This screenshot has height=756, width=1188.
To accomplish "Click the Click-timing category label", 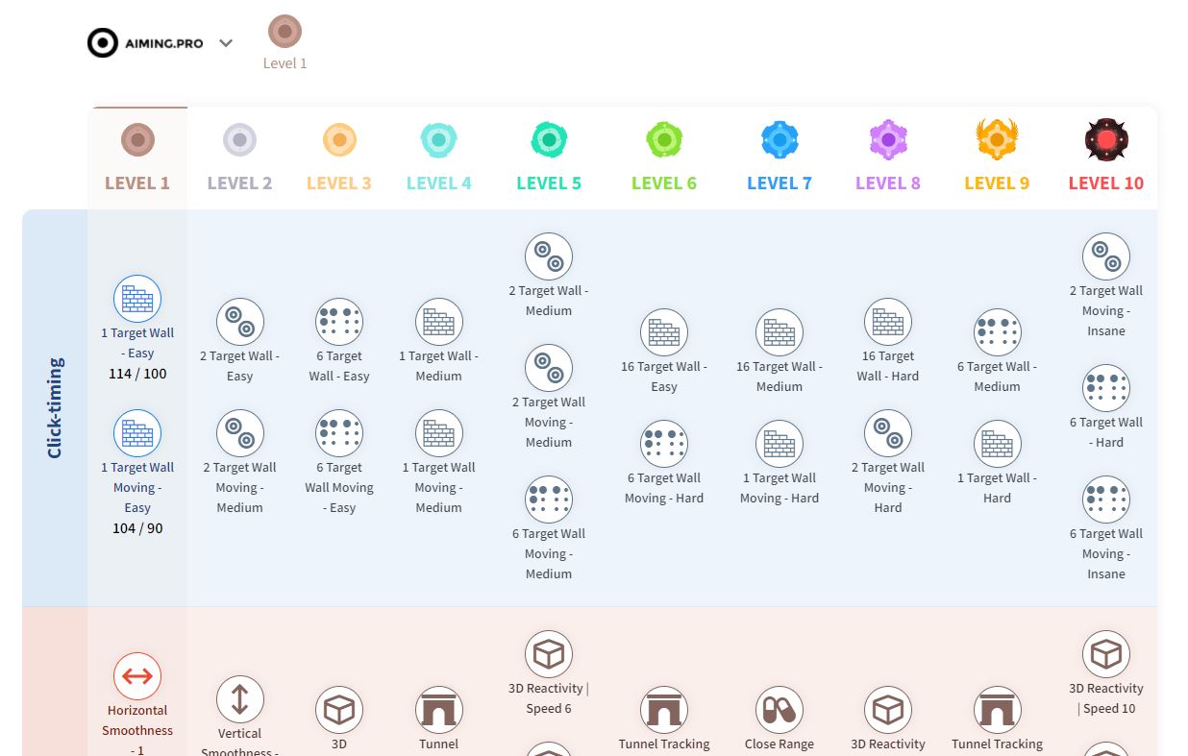I will [x=55, y=407].
